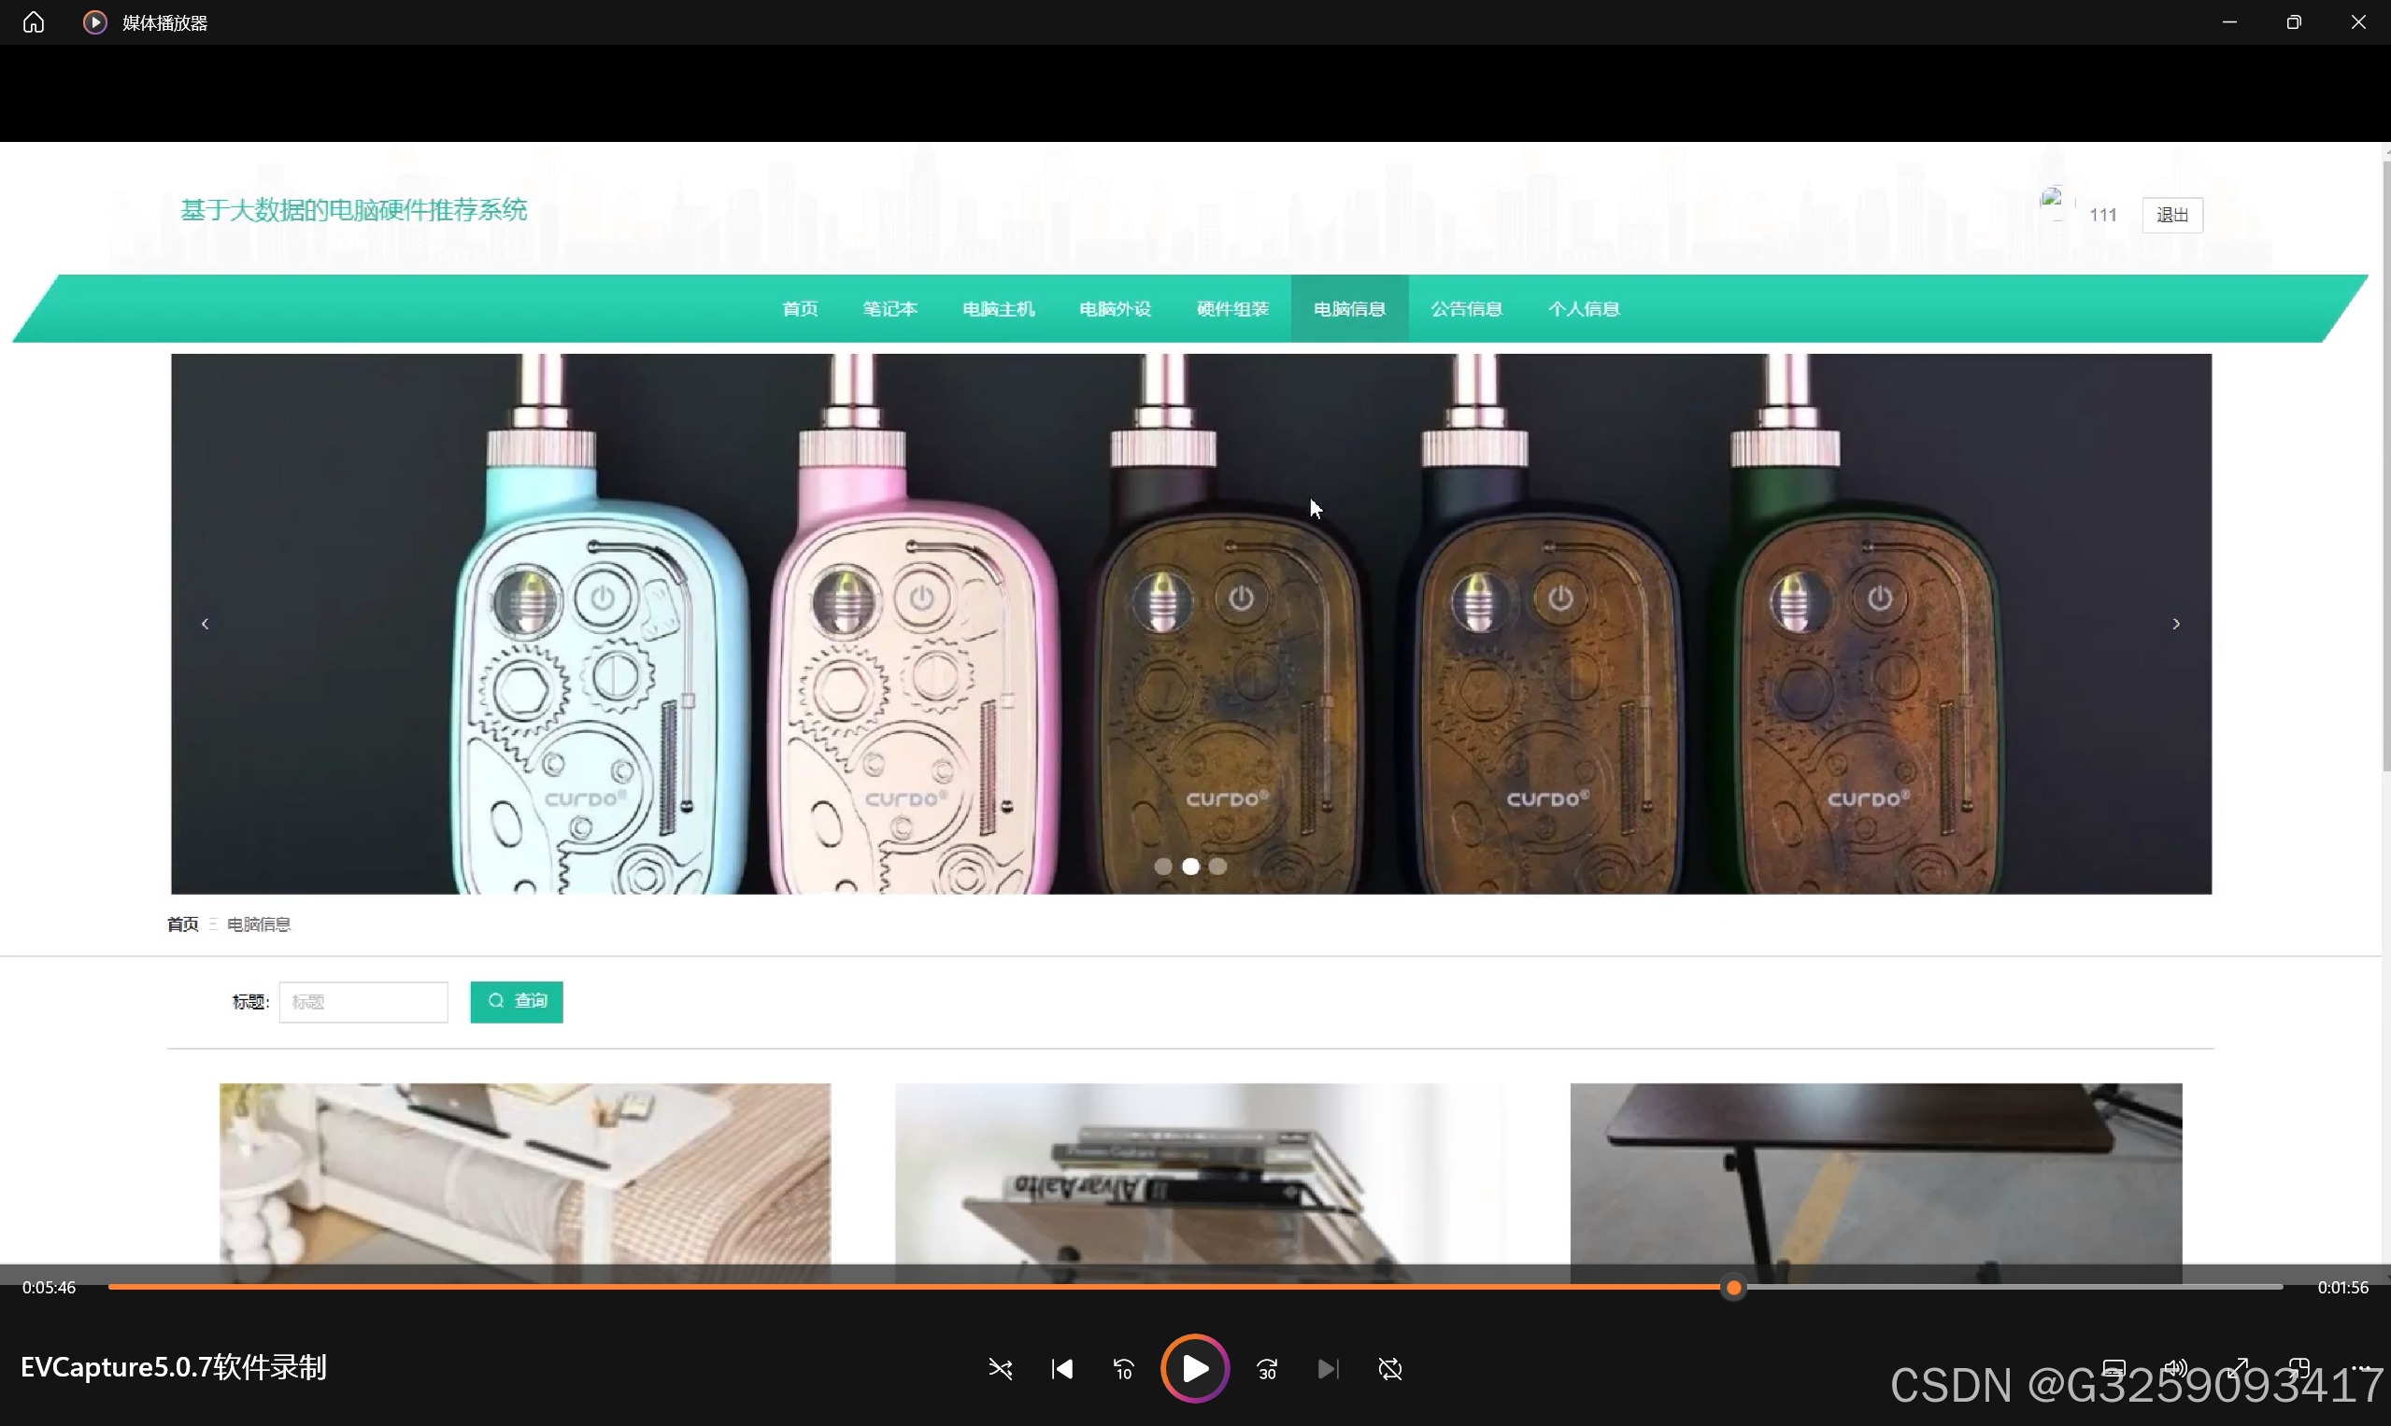2391x1426 pixels.
Task: Click the web page vertical scrollbar
Action: click(x=2386, y=465)
